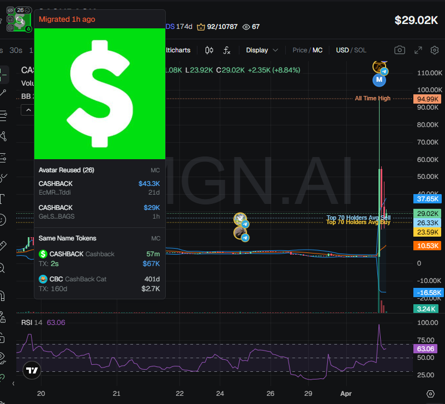
Task: Open the candlestick chart type icon
Action: [x=209, y=50]
